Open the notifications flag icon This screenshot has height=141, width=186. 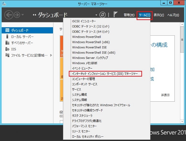tap(115, 15)
